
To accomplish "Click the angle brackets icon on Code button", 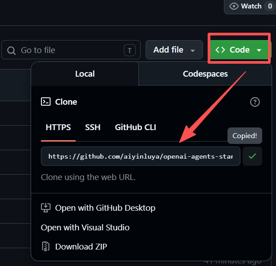I will coord(220,50).
